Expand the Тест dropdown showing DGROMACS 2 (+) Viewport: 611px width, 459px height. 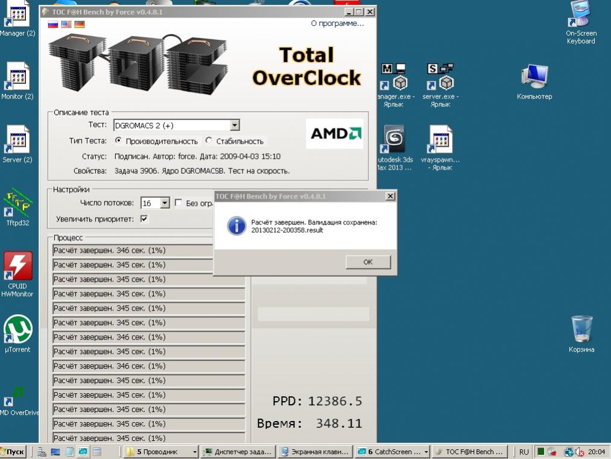tap(235, 125)
